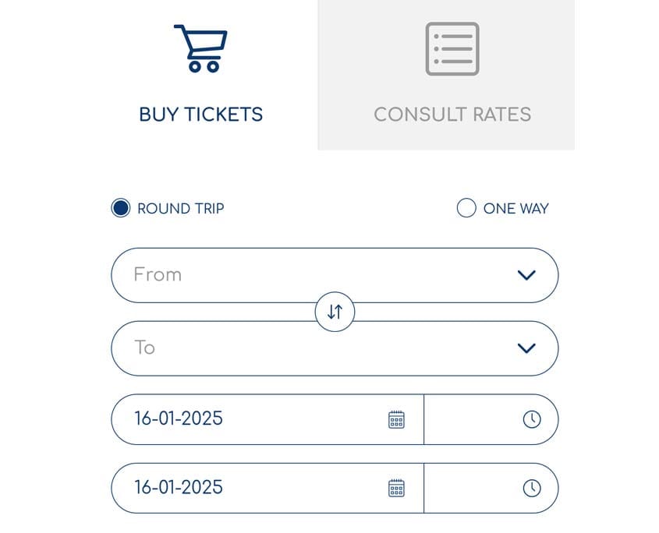Click the shopping cart icon
This screenshot has width=659, height=533.
click(x=200, y=48)
